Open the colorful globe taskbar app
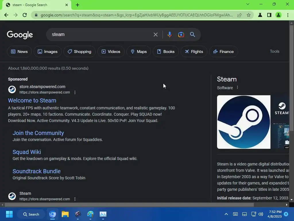This screenshot has width=294, height=221. (x=90, y=214)
